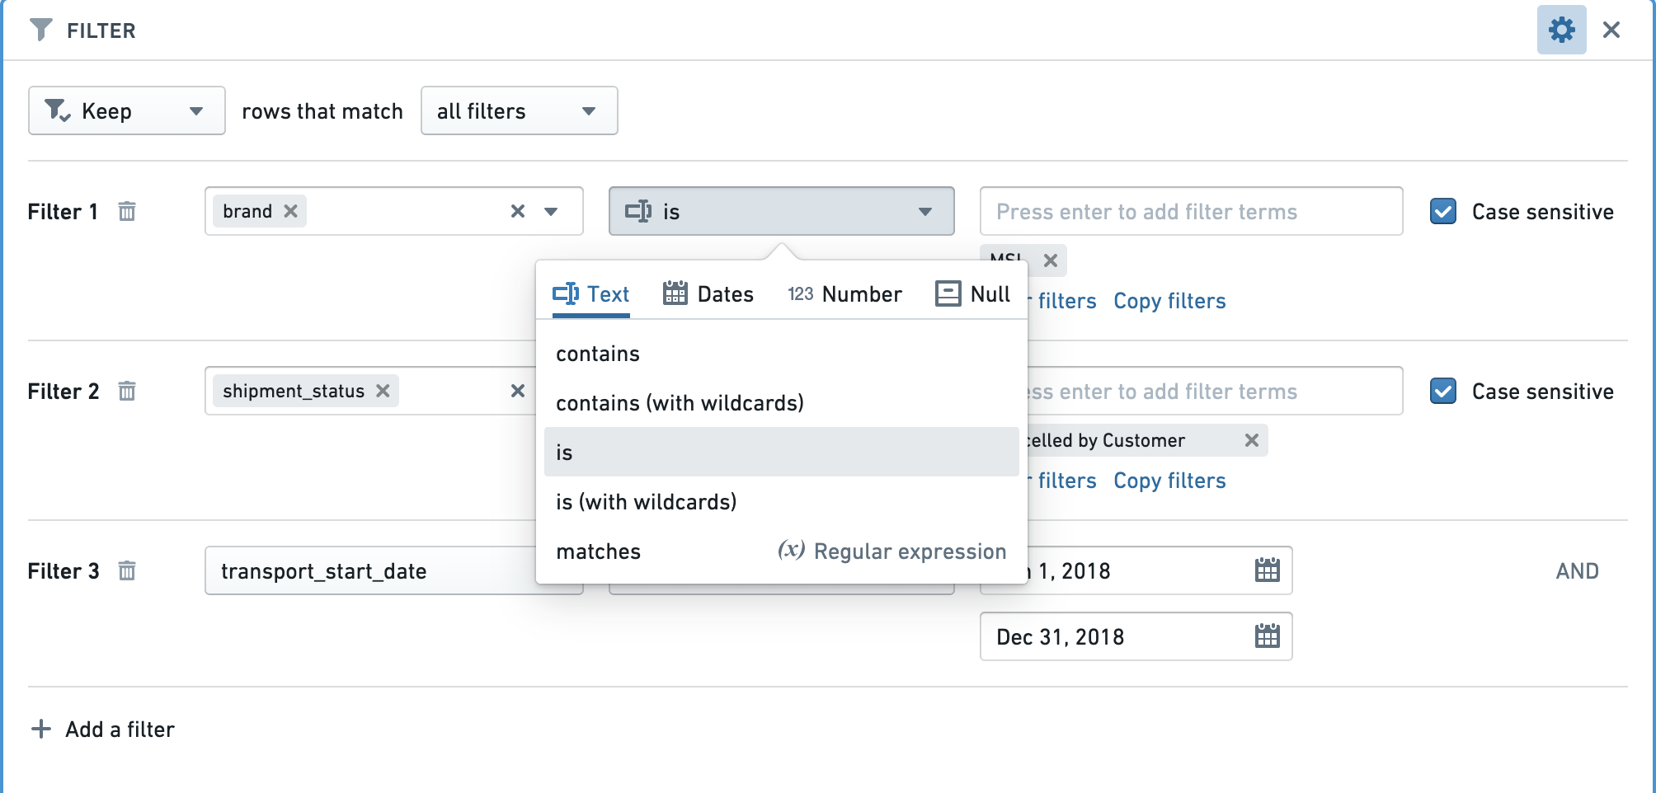Switch to the Number tab
This screenshot has height=793, width=1656.
(x=844, y=294)
